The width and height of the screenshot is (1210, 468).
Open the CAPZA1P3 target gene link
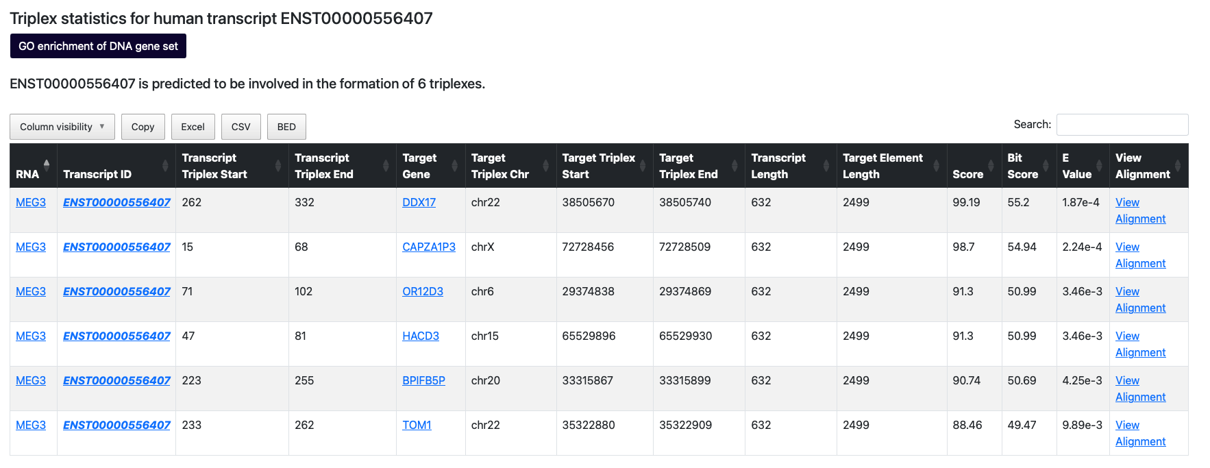(x=429, y=247)
